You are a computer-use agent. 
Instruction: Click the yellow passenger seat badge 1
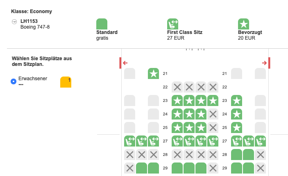[x=66, y=82]
